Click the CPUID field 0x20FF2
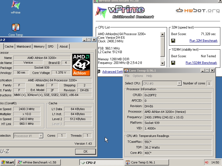Screen dimensions: 222x166 178,95
